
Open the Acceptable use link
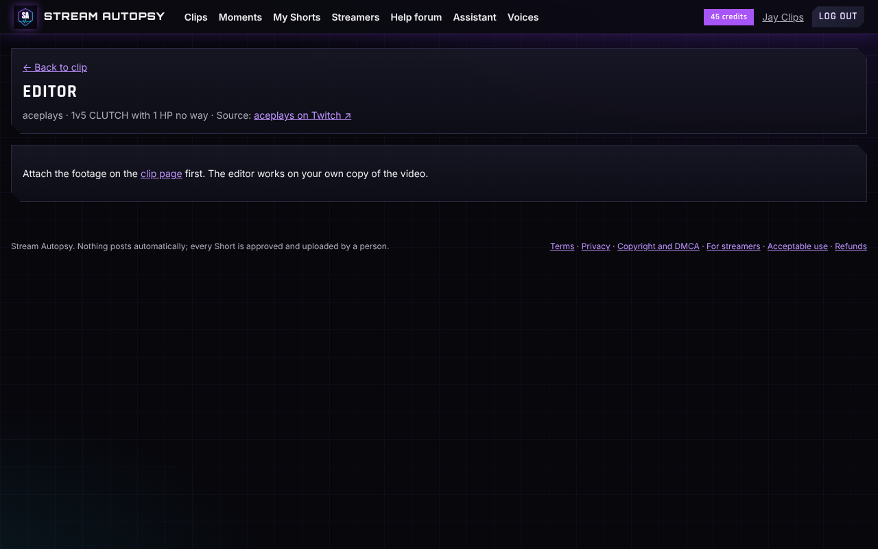click(x=798, y=246)
